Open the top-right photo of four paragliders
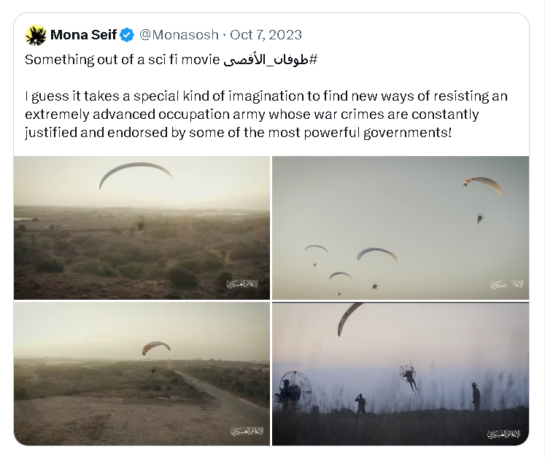Image resolution: width=545 pixels, height=458 pixels. (400, 228)
